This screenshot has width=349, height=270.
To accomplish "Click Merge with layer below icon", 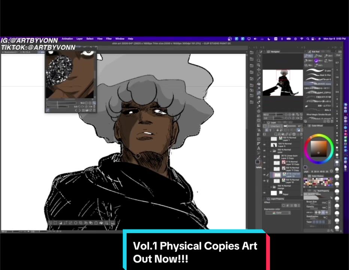I will pyautogui.click(x=291, y=134).
